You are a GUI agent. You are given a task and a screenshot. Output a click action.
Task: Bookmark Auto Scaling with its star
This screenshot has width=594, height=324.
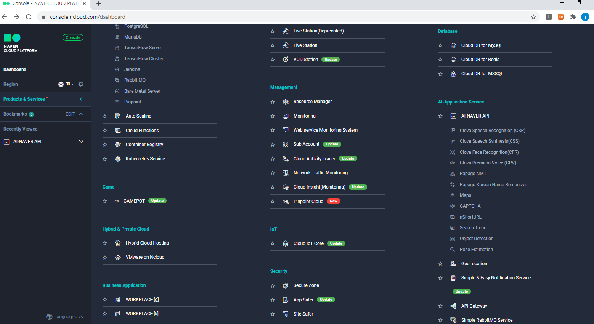click(105, 116)
